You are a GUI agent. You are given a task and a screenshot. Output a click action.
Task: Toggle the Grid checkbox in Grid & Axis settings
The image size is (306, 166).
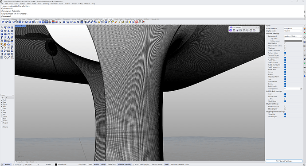(x=285, y=94)
